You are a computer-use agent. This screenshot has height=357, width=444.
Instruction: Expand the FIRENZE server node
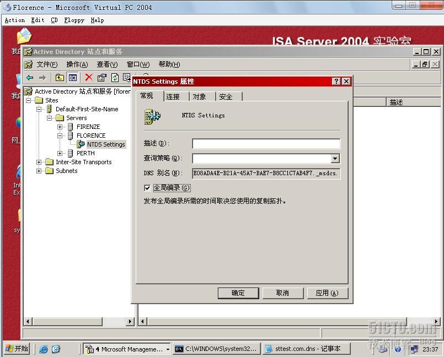point(60,127)
